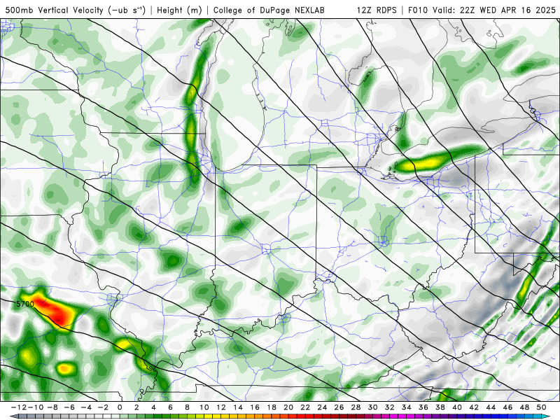Click the 24 value on the color scale
Screen dimensions: 560x420
click(322, 407)
